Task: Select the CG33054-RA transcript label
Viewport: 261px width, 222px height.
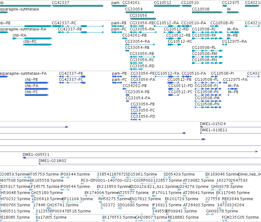Action: coord(137,42)
